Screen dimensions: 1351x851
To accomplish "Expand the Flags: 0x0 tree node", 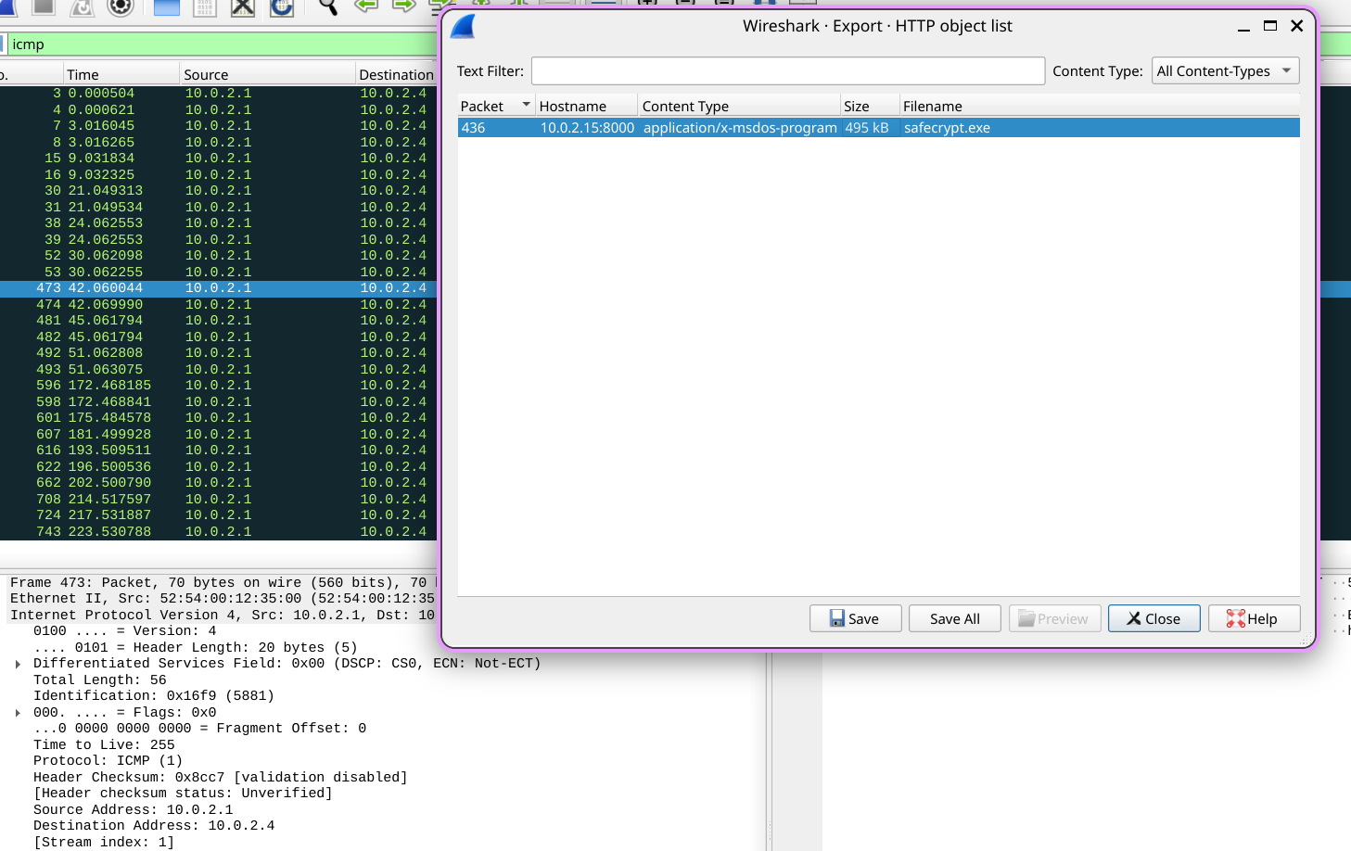I will coord(18,713).
